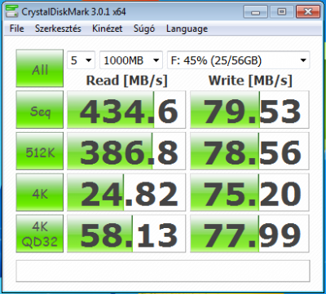Select the 4K read result 24.82

126,192
